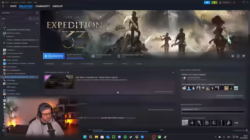
Task: Open the game settings gear icon
Action: pos(233,56)
